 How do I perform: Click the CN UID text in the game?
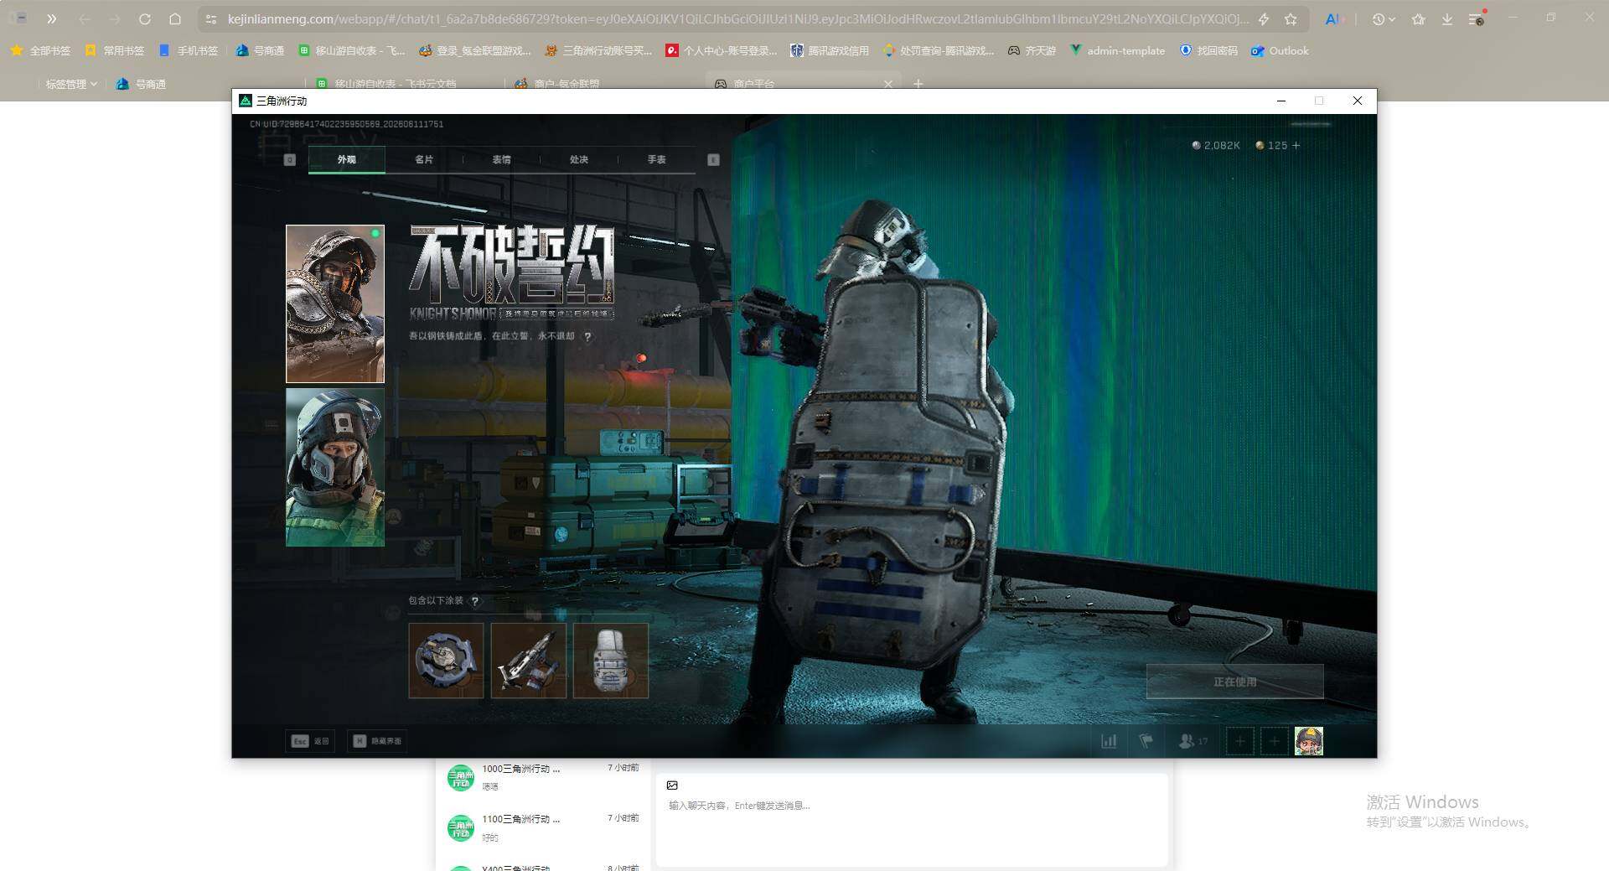(347, 124)
